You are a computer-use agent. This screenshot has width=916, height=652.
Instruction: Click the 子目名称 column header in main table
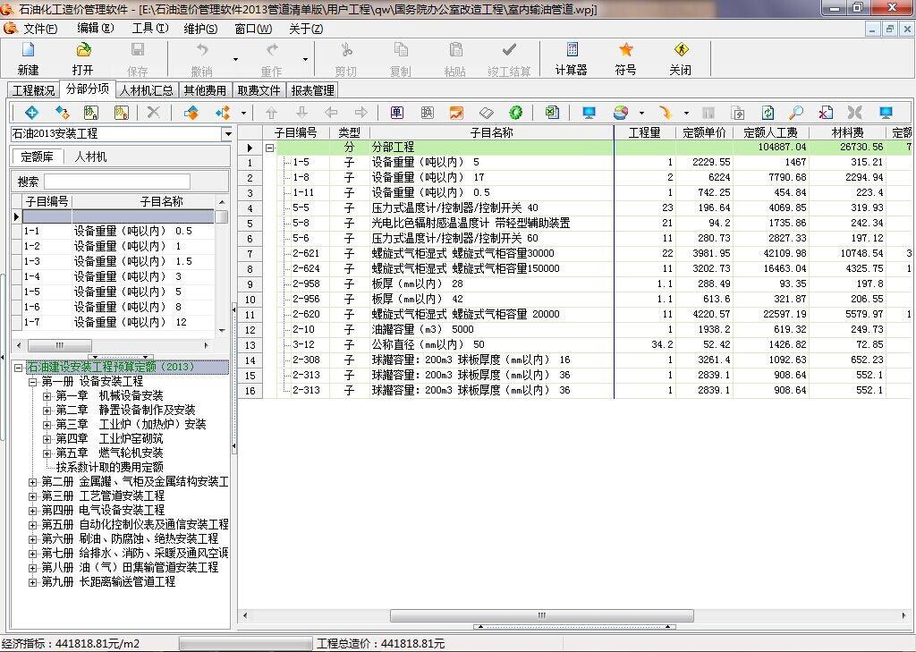click(492, 132)
